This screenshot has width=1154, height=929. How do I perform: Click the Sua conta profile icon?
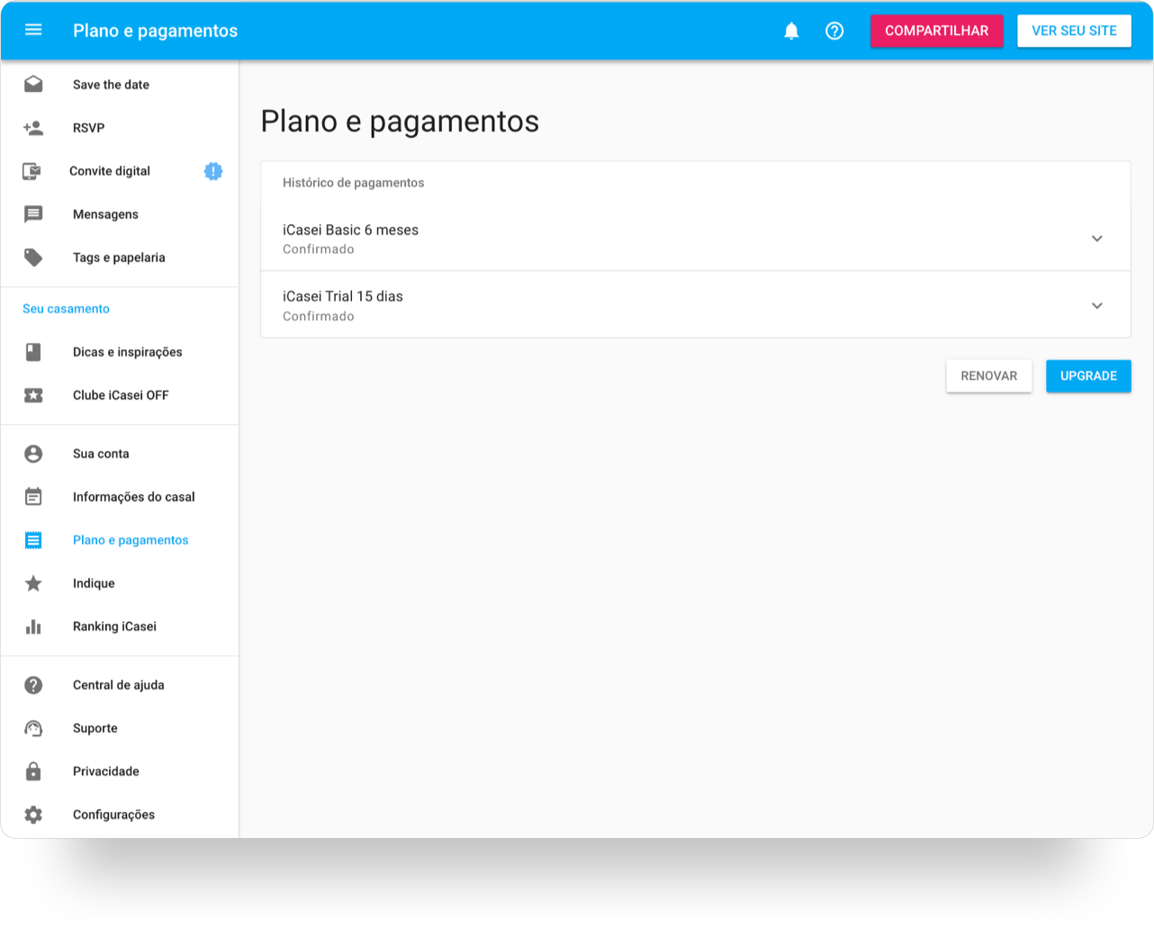33,454
